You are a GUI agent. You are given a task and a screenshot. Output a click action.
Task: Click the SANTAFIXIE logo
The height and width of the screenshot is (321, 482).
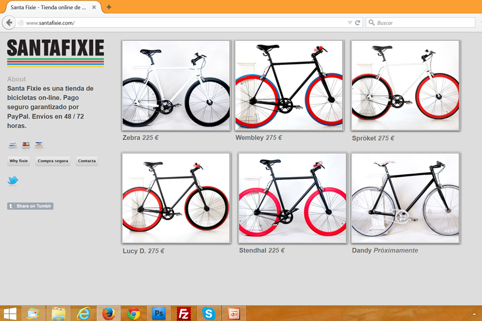(x=55, y=52)
